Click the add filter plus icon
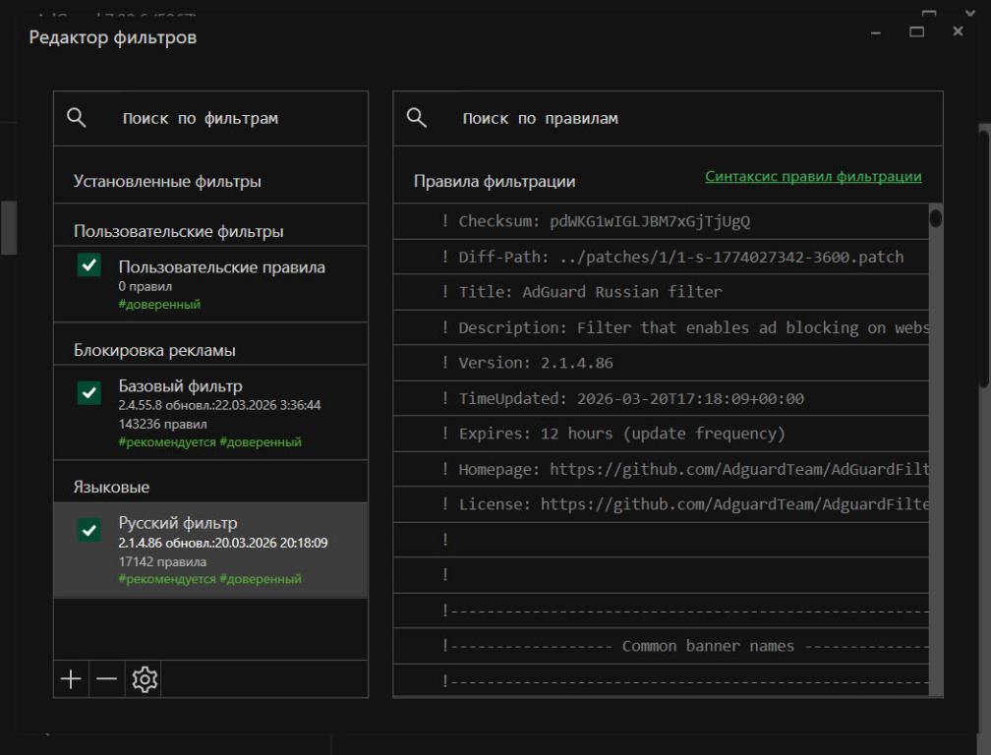Viewport: 991px width, 755px height. click(71, 679)
